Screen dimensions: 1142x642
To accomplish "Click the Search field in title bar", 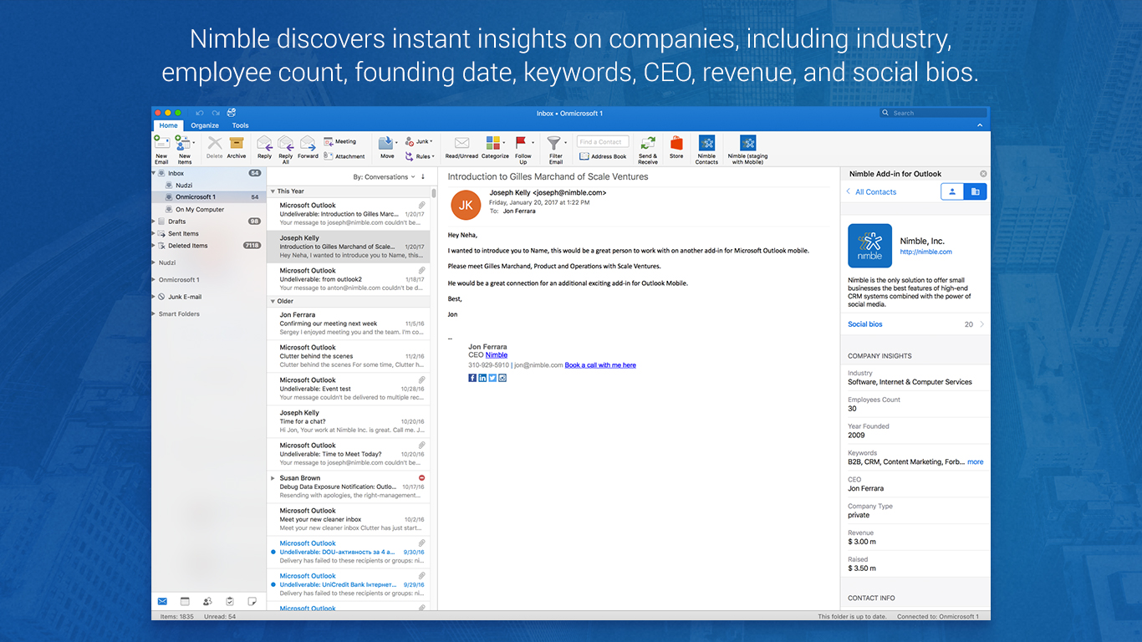I will [x=933, y=113].
